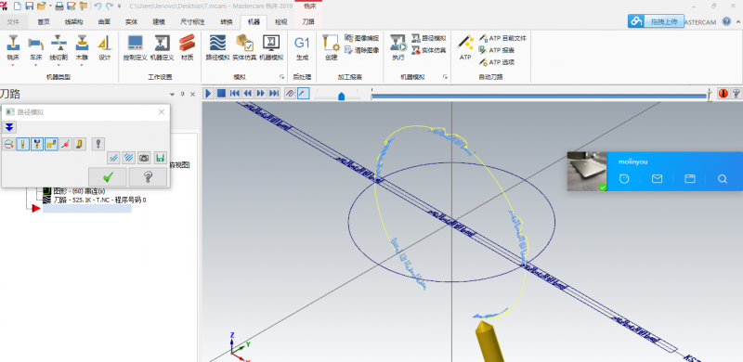Click 清除图像 clear image

pyautogui.click(x=361, y=50)
